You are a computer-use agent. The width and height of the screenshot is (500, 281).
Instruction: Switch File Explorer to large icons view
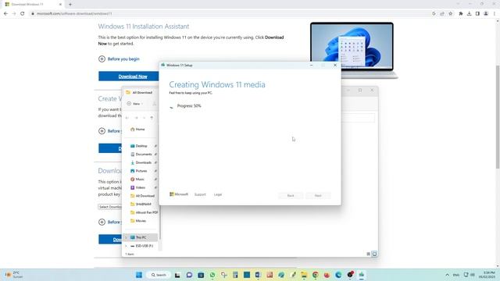(x=375, y=254)
